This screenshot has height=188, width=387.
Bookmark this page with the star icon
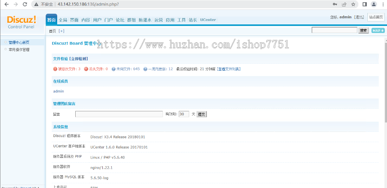coord(353,4)
